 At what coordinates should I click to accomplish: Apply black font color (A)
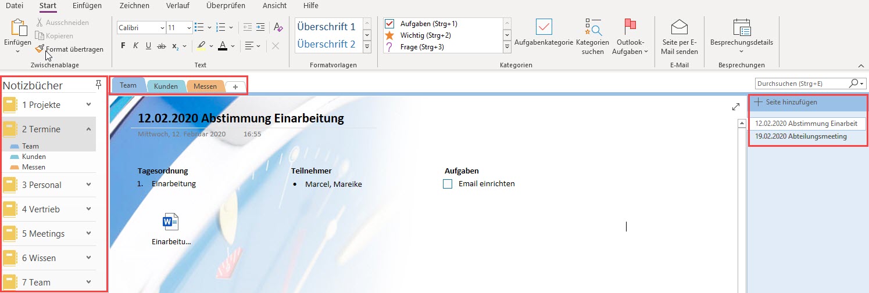223,46
